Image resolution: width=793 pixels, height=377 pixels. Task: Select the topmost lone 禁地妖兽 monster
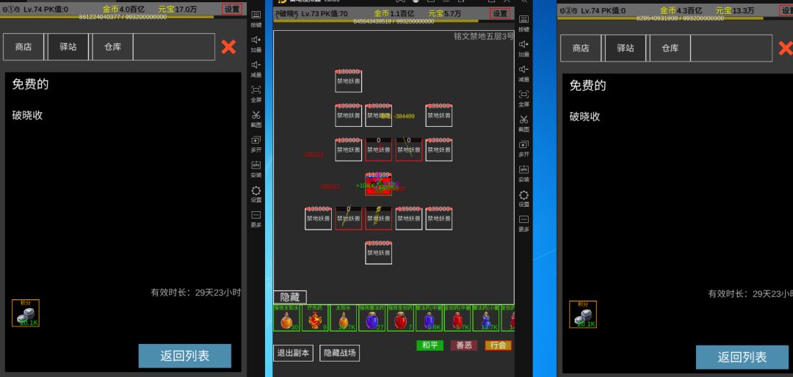pyautogui.click(x=349, y=81)
